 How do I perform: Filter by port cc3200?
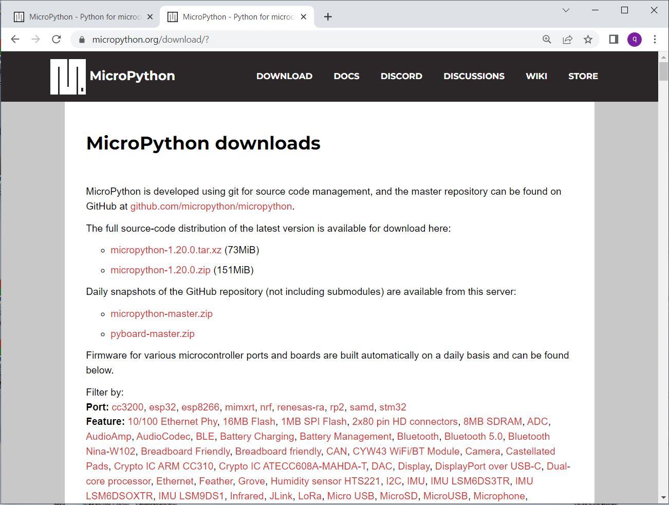tap(127, 407)
